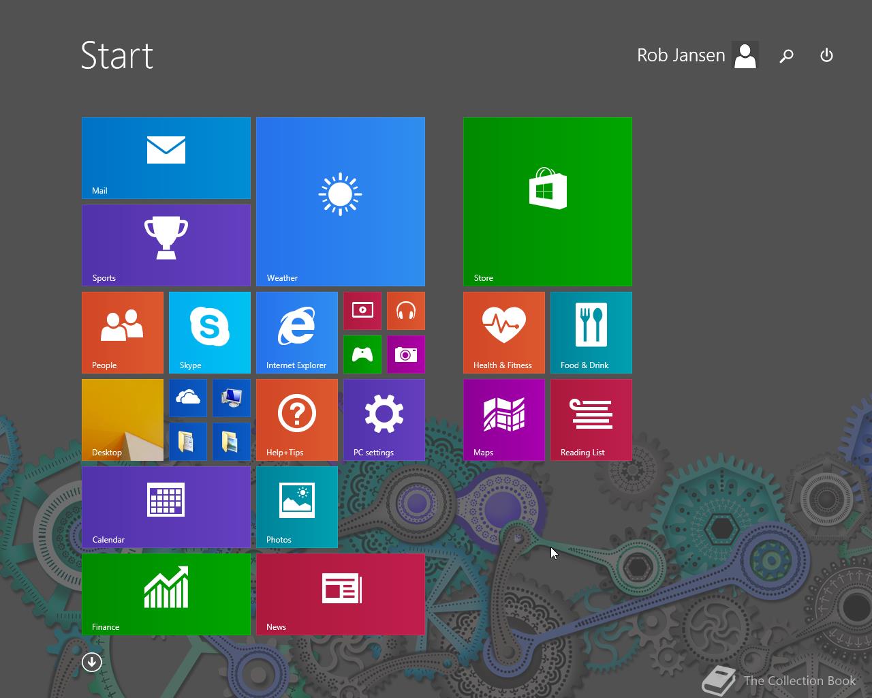Open the small Documents folder tile
The image size is (872, 698).
tap(188, 442)
